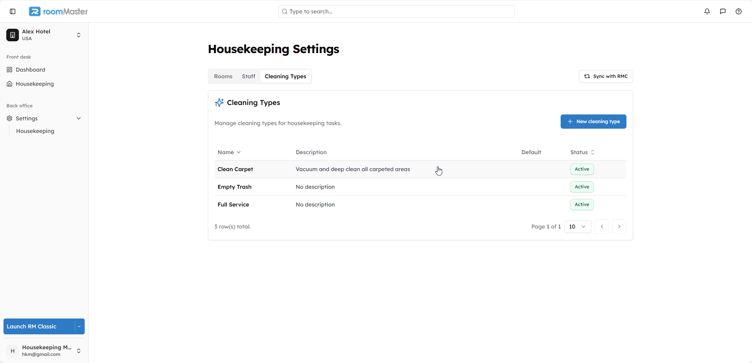Click hkm@gmail.com email text
Viewport: 752px width, 363px height.
point(41,354)
